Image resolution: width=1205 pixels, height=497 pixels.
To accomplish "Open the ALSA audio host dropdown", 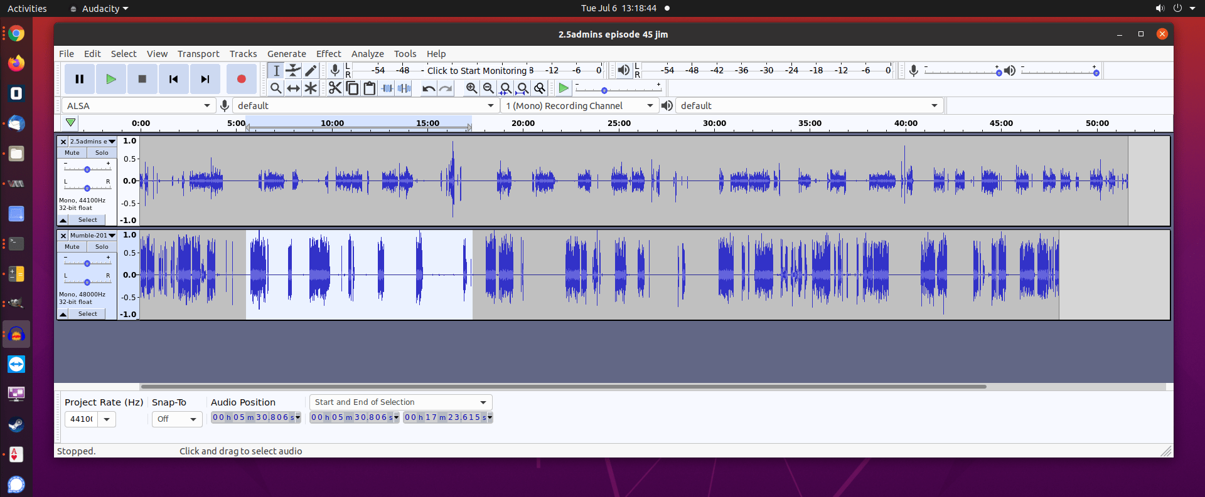I will (x=139, y=106).
